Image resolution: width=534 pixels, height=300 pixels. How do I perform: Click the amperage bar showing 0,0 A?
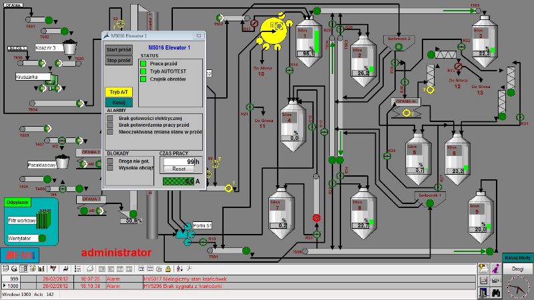[179, 181]
